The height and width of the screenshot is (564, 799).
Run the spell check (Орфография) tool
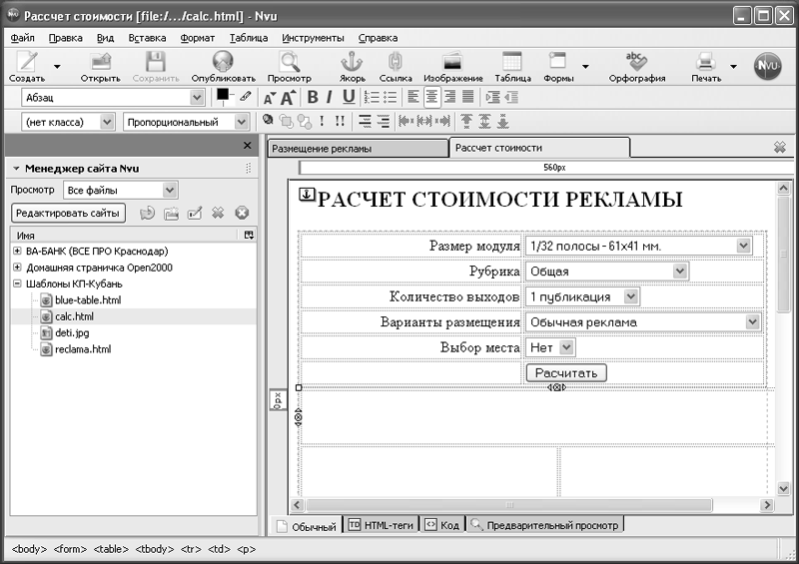[636, 62]
